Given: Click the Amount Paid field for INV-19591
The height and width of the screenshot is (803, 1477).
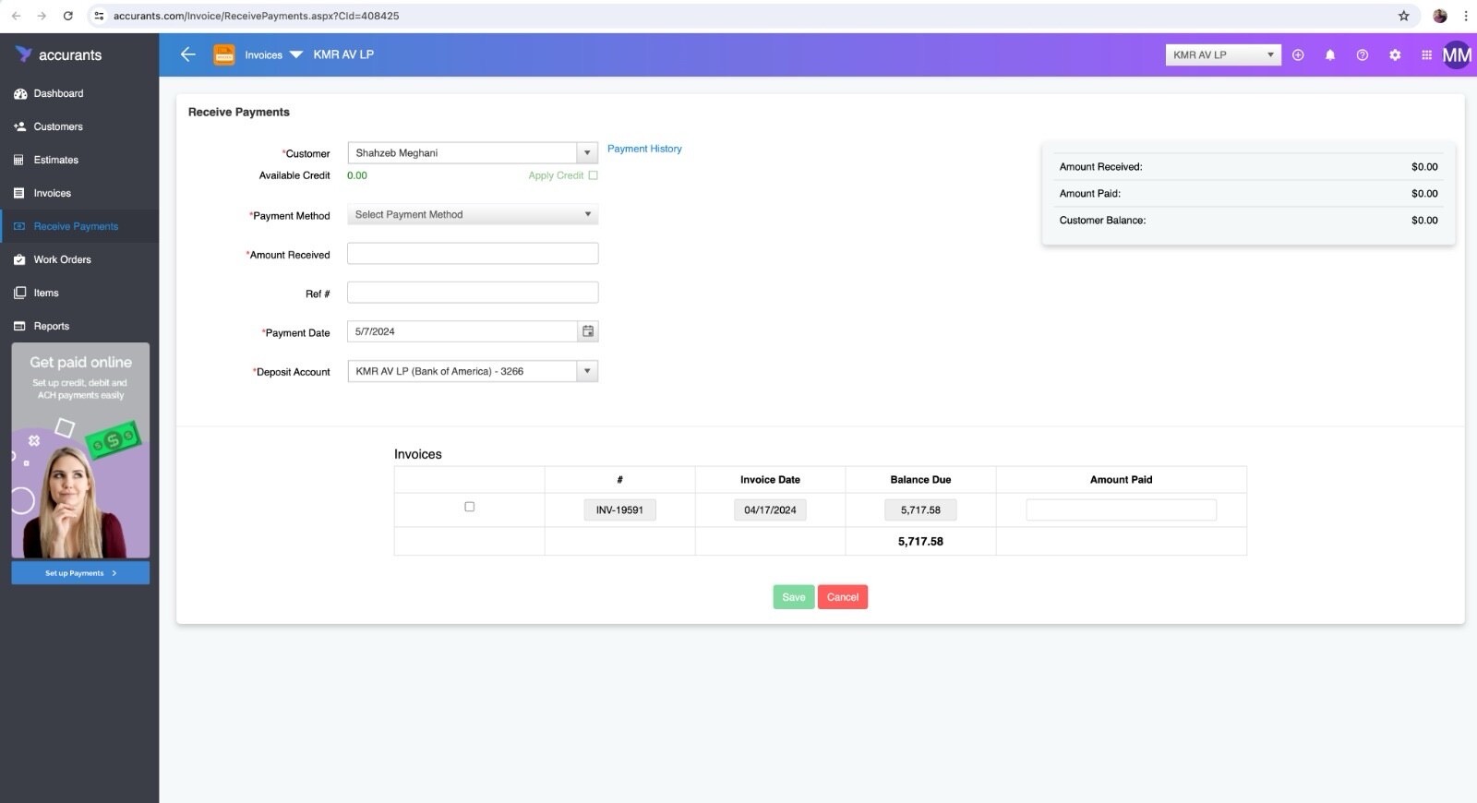Looking at the screenshot, I should 1121,509.
